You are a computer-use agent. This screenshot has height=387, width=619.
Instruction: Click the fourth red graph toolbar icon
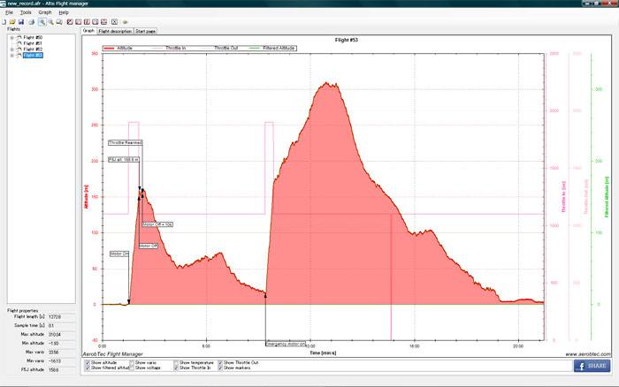point(96,22)
